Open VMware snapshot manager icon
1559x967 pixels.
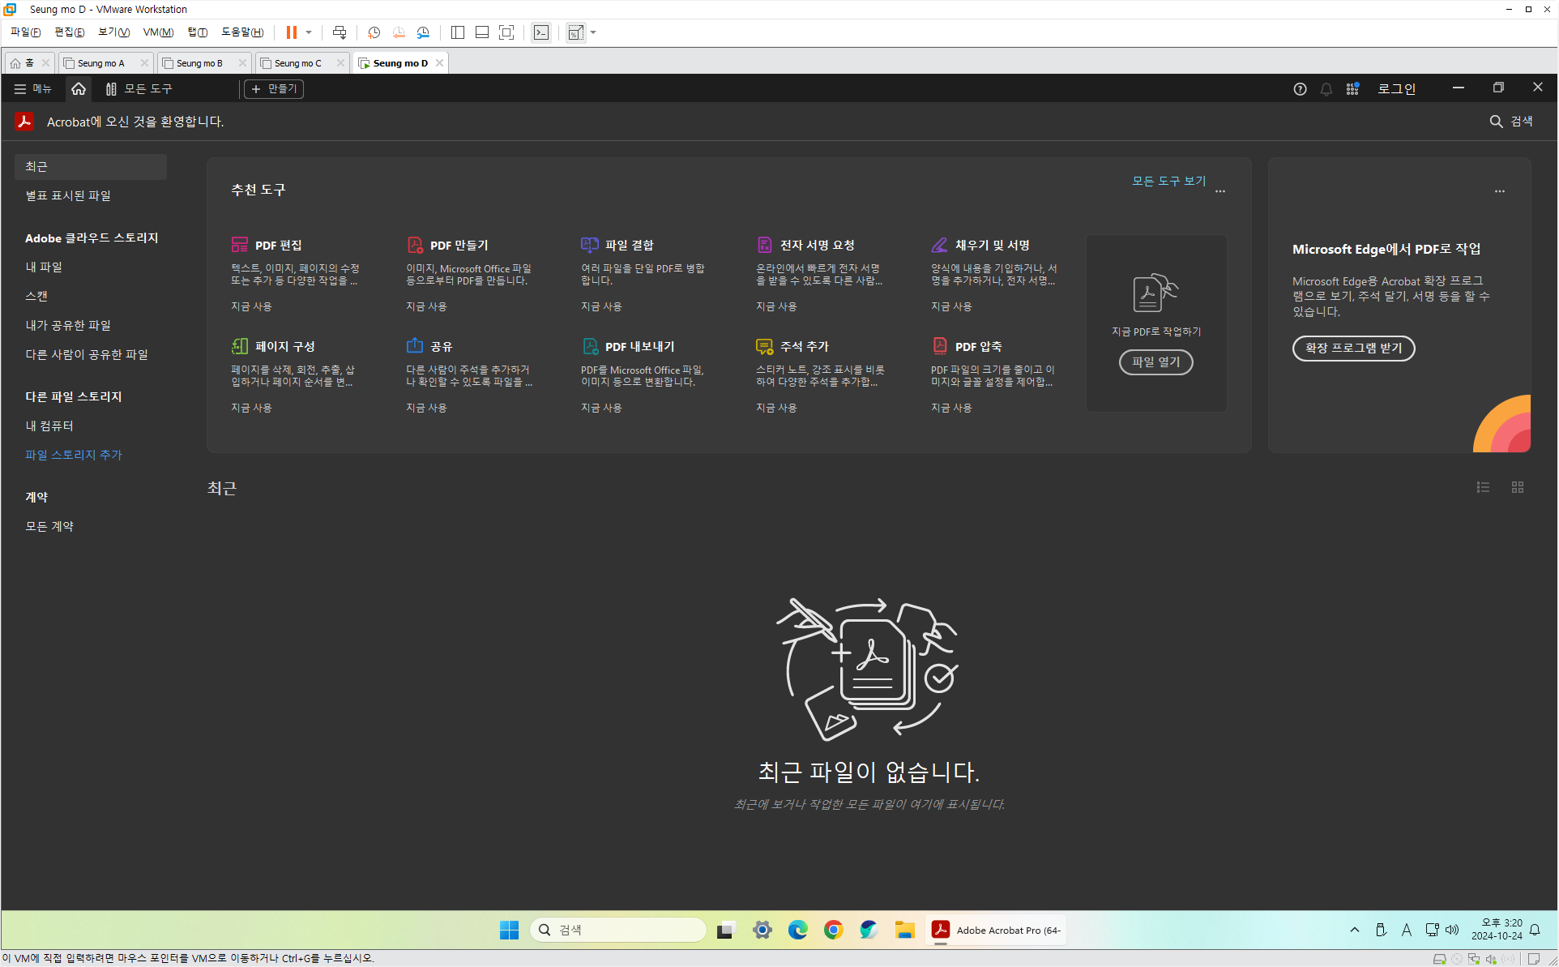(x=423, y=32)
